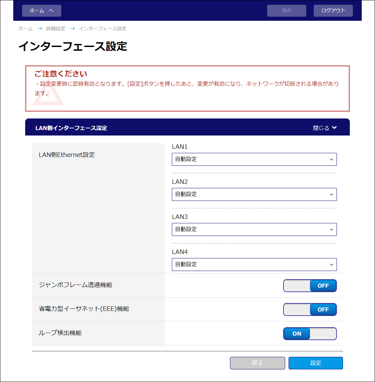This screenshot has height=382, width=375.
Task: Click the ホーム breadcrumb link
Action: (26, 29)
